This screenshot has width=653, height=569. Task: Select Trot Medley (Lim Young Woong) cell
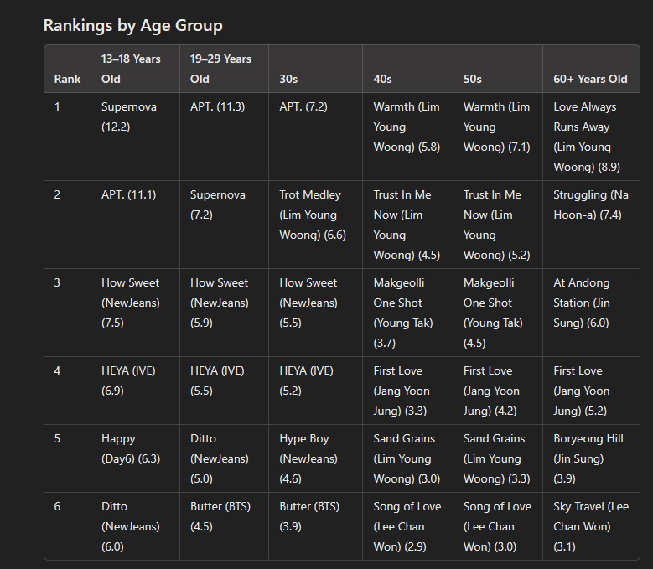pos(316,225)
